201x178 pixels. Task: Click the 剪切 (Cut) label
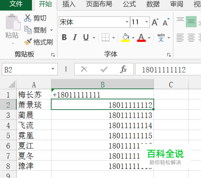coord(40,18)
